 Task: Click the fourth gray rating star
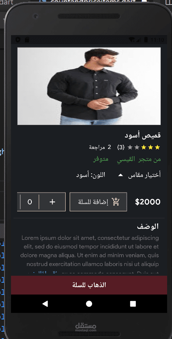coord(137,147)
